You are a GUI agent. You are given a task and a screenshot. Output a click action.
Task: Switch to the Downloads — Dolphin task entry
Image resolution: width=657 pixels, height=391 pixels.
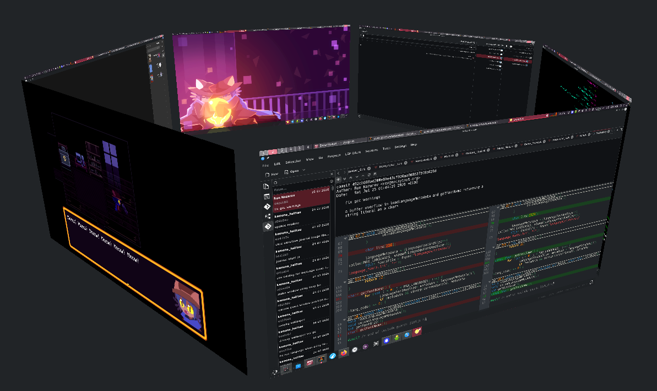point(340,144)
